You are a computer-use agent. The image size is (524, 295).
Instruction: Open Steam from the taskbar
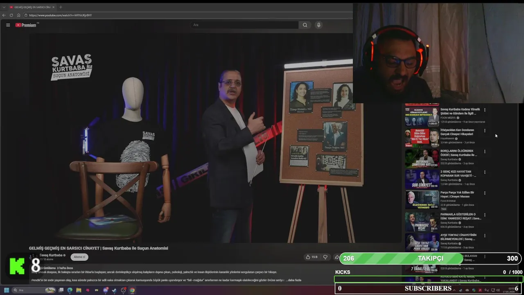pos(115,290)
